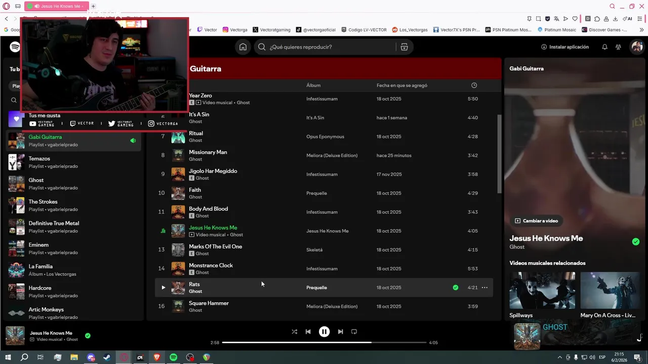
Task: Open Opera tab search icon
Action: point(612,6)
